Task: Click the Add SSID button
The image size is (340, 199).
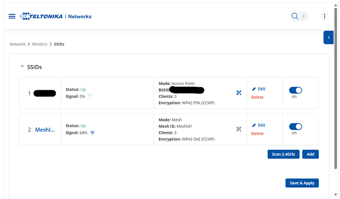Action: [310, 154]
